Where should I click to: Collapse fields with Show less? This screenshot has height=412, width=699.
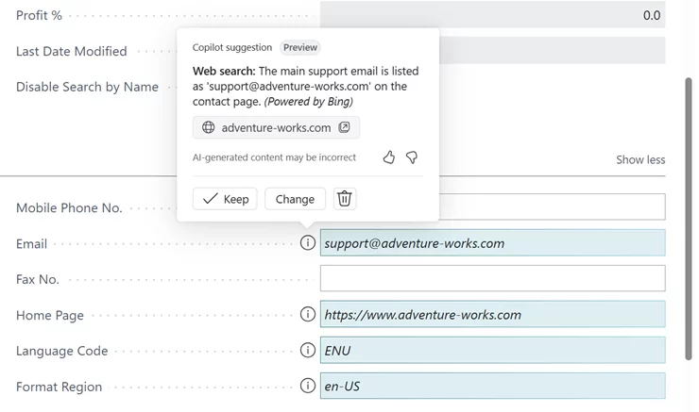coord(639,159)
